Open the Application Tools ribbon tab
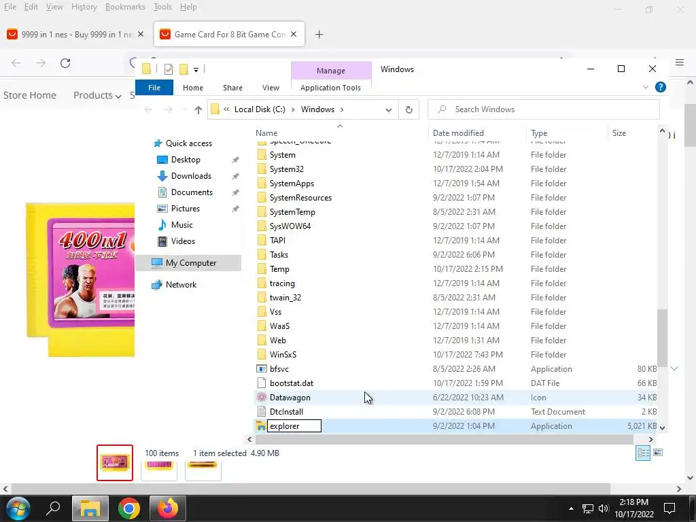This screenshot has width=696, height=522. tap(330, 88)
